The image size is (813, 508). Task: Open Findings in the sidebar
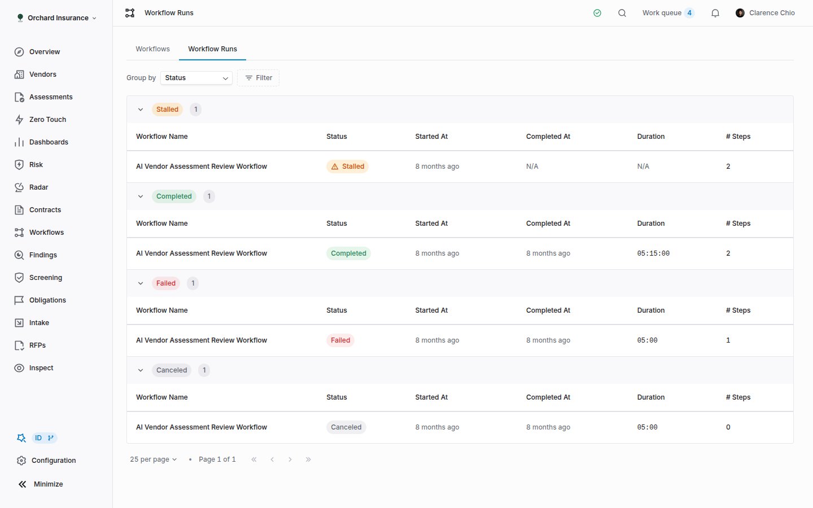[43, 255]
